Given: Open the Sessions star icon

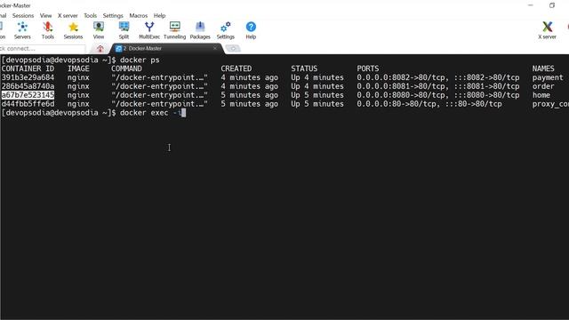Looking at the screenshot, I should 73,30.
